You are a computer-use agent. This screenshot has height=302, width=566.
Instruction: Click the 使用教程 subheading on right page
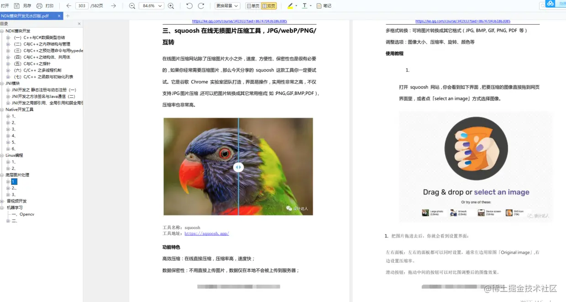pos(394,53)
